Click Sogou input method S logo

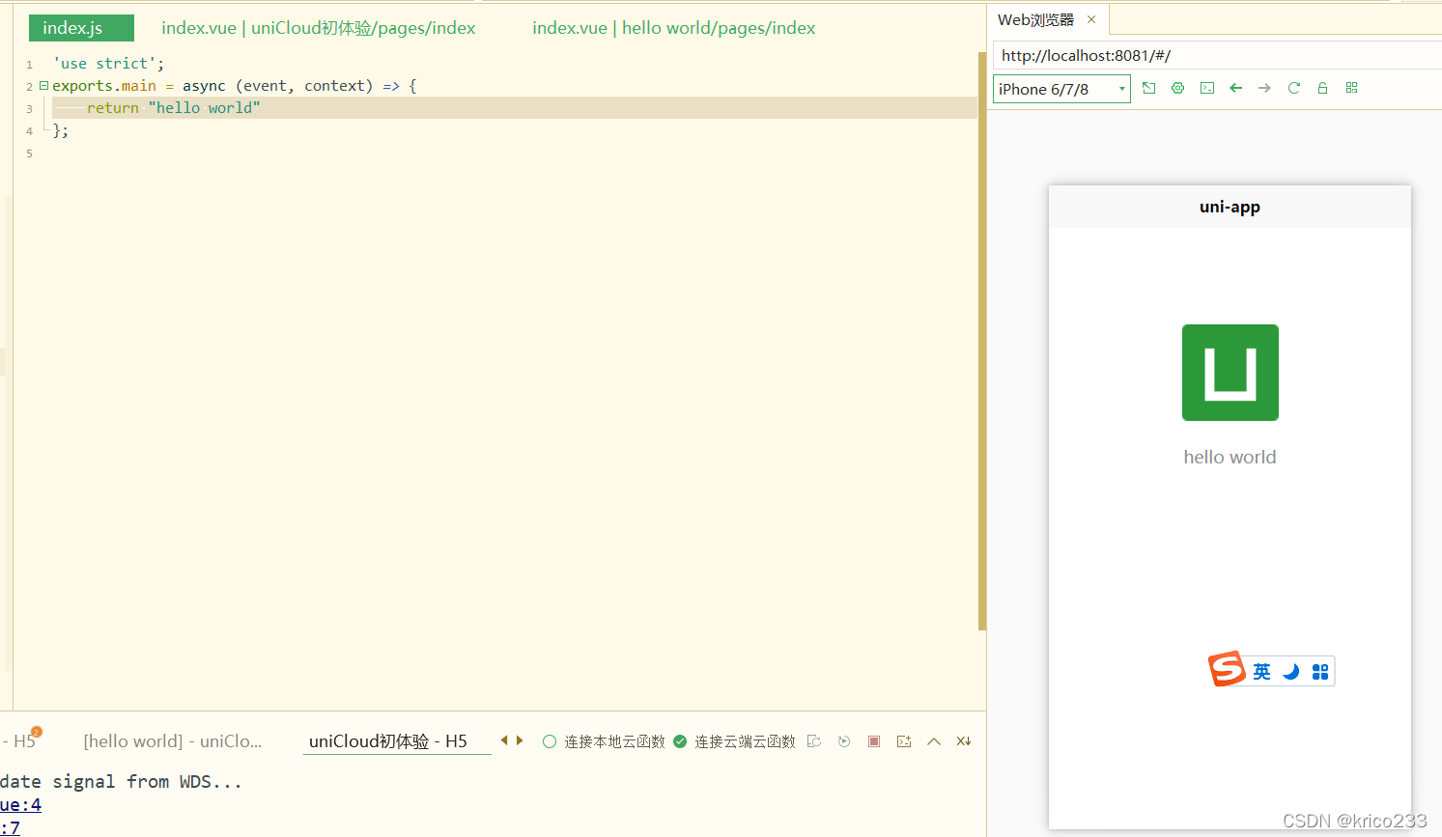pyautogui.click(x=1228, y=669)
